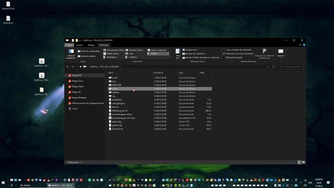Collapse the ribbon with the chevron
The width and height of the screenshot is (334, 188).
coord(300,45)
